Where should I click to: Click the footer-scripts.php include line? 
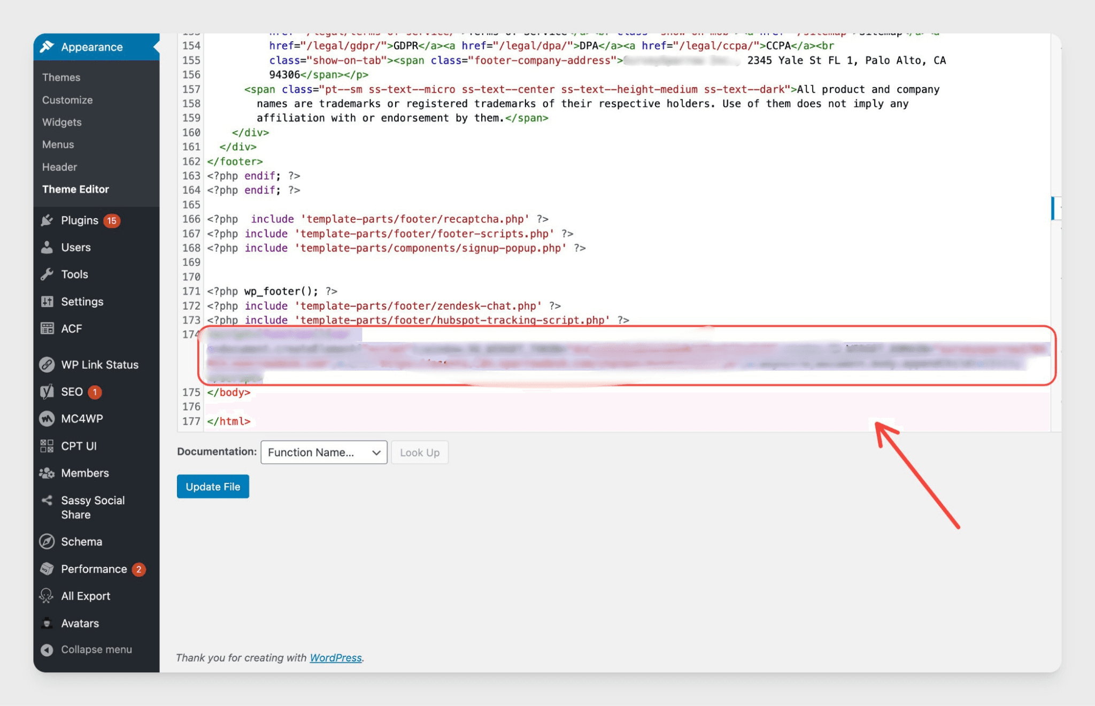pos(390,233)
